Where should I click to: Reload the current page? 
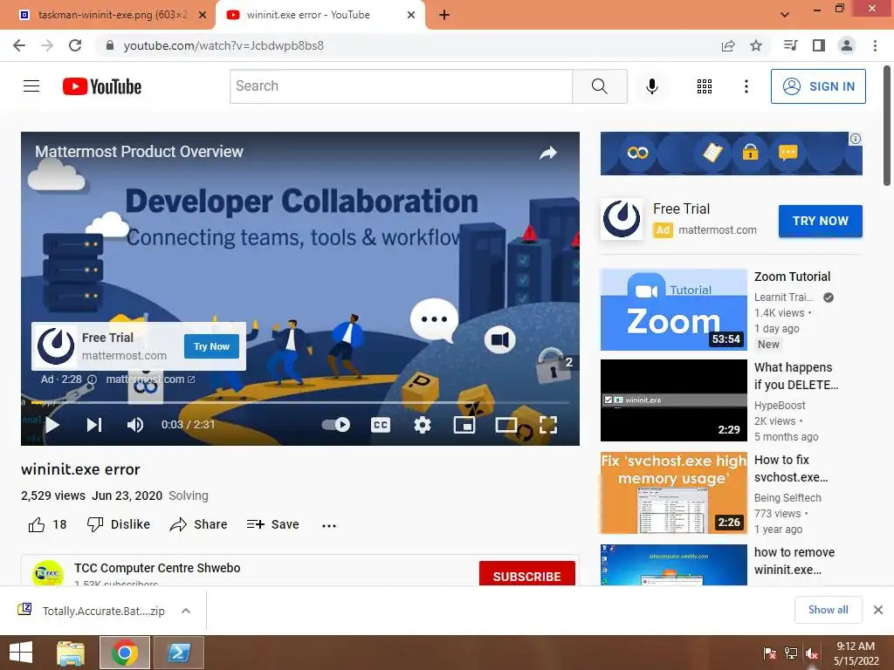pos(75,45)
